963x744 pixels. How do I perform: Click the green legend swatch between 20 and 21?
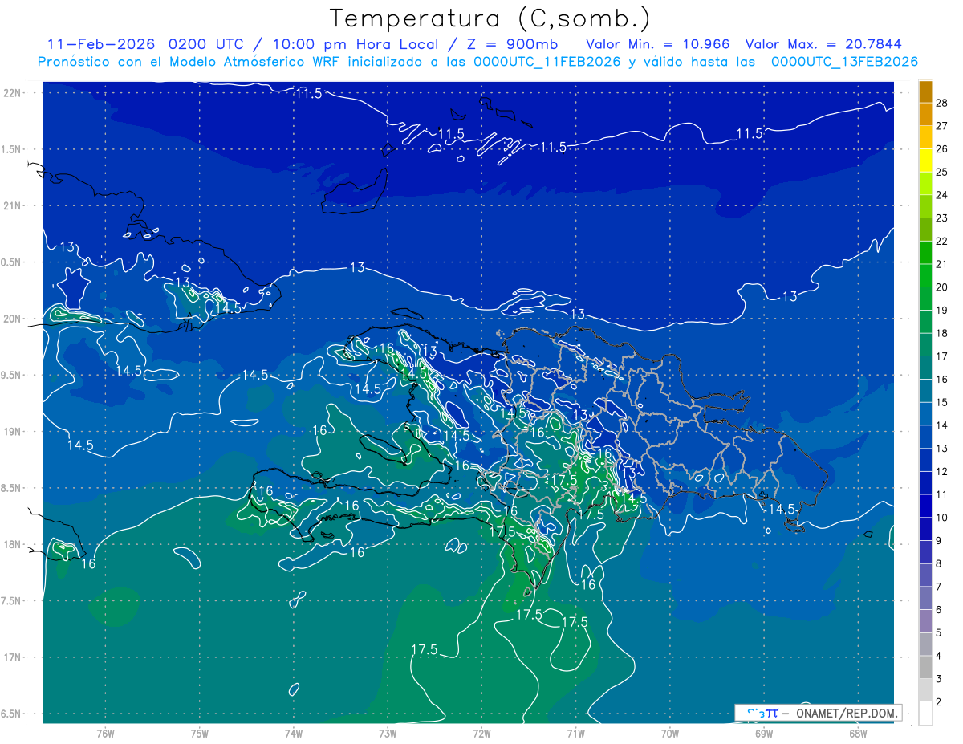click(x=925, y=276)
